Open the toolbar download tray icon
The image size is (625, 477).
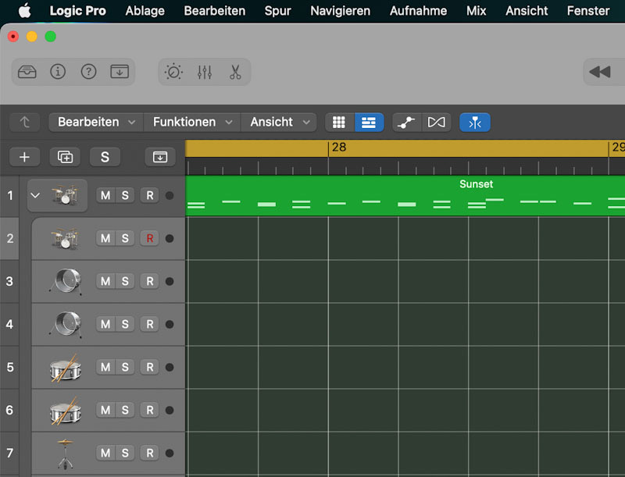tap(120, 72)
